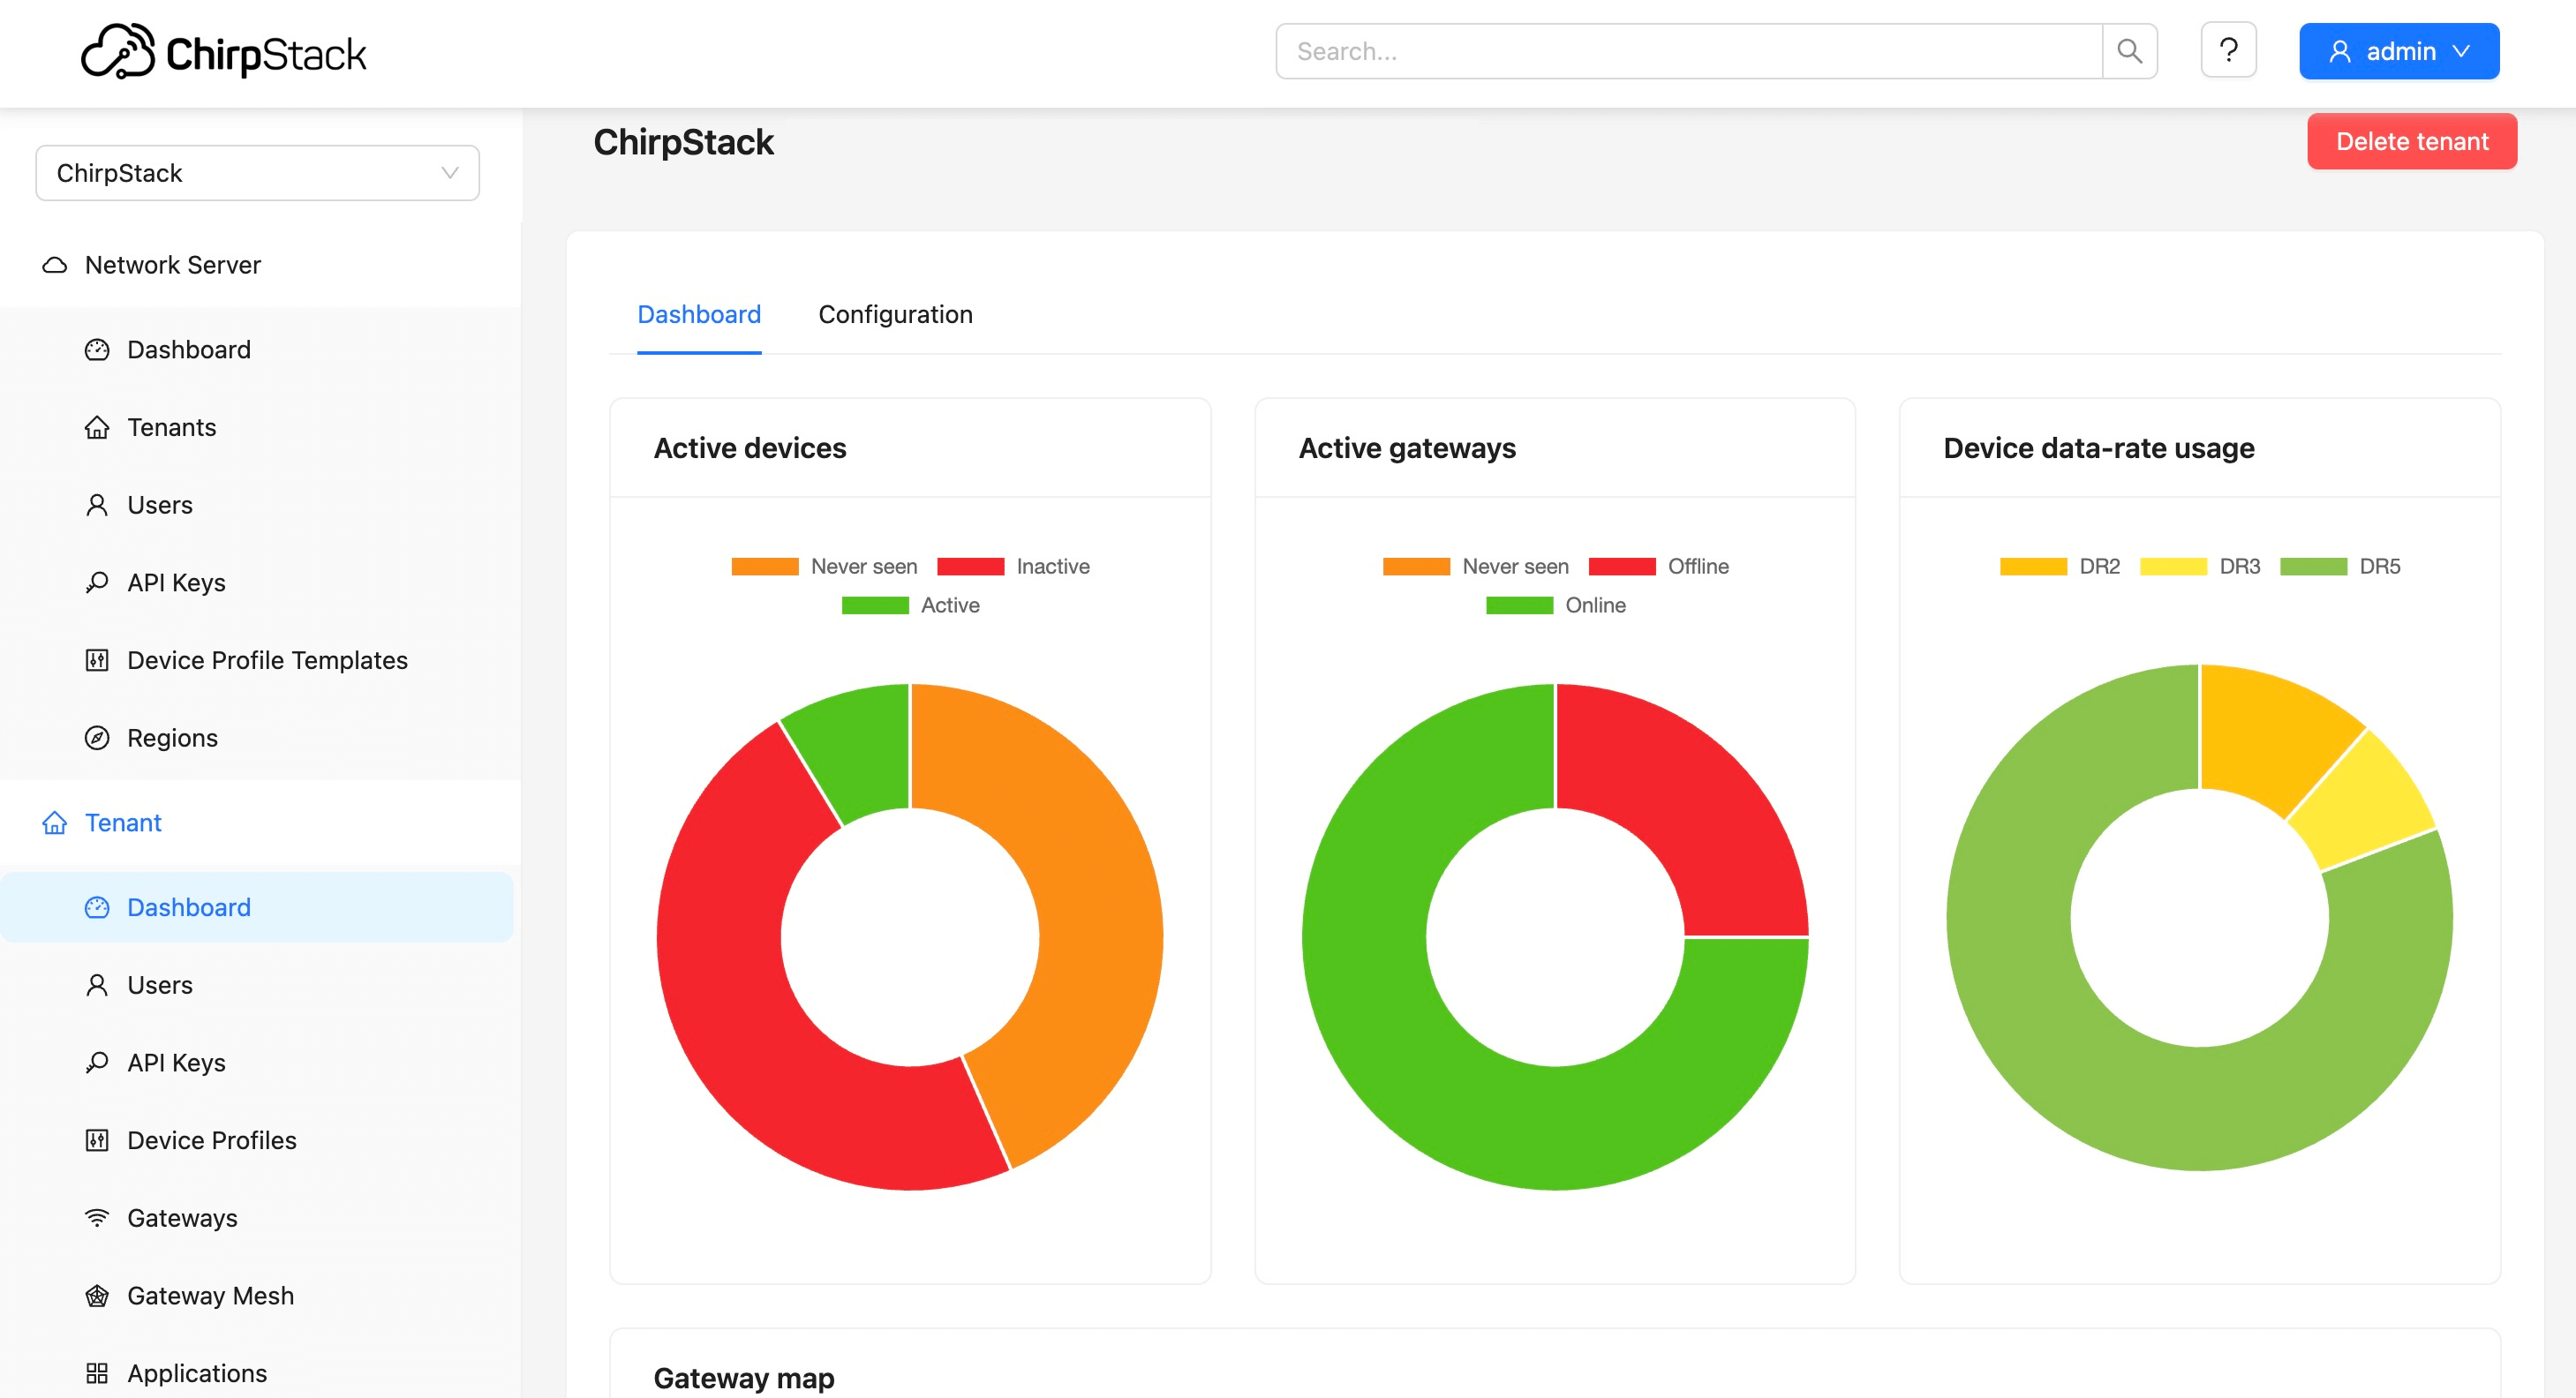The width and height of the screenshot is (2576, 1398).
Task: Open tenant API Keys page
Action: [176, 1063]
